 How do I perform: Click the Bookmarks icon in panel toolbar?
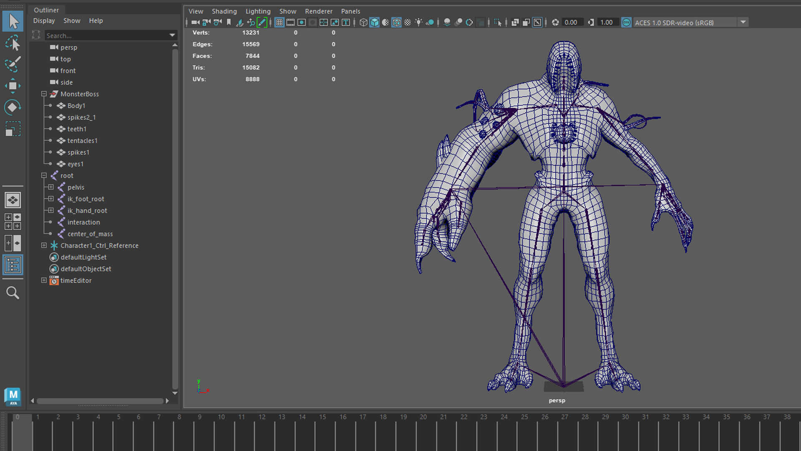(229, 23)
